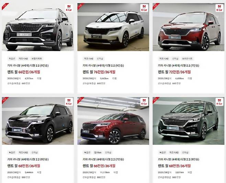Viewport: 226px width, 183px height.
Task: Click the K Car badge on the 3,831km Carnival
Action: (x=219, y=102)
